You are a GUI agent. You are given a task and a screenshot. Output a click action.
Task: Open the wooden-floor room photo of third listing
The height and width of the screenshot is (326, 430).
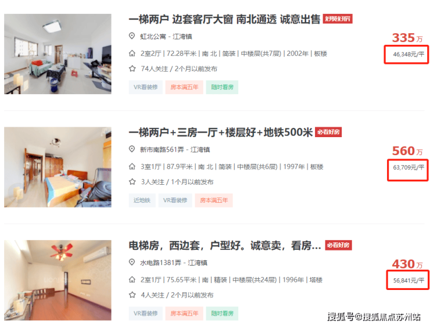point(58,280)
